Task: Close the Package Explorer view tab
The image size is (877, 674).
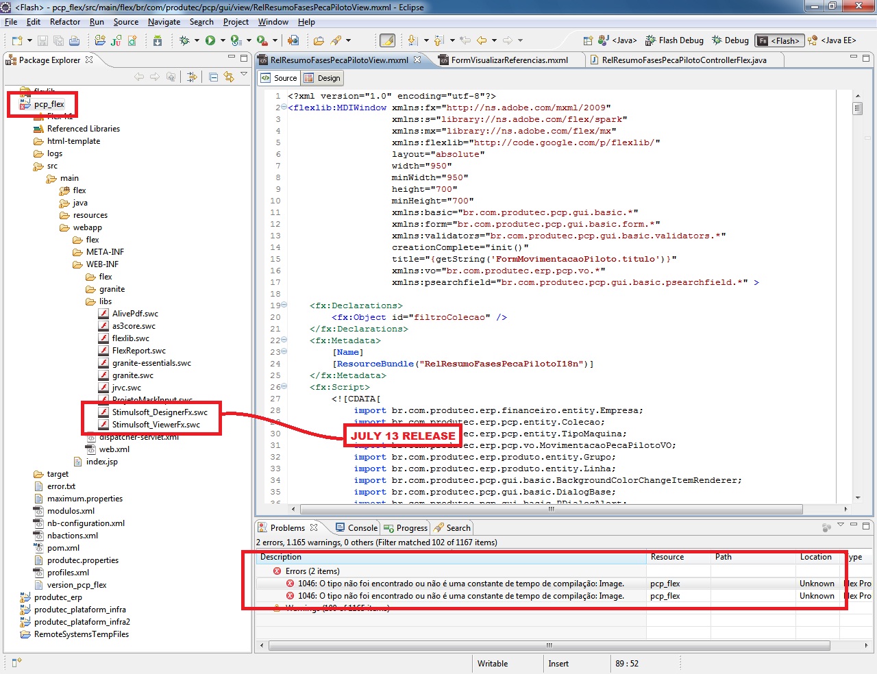Action: point(89,60)
